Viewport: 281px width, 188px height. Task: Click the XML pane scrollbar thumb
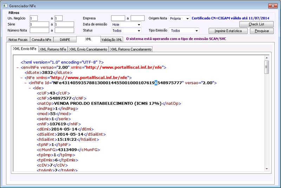point(267,67)
